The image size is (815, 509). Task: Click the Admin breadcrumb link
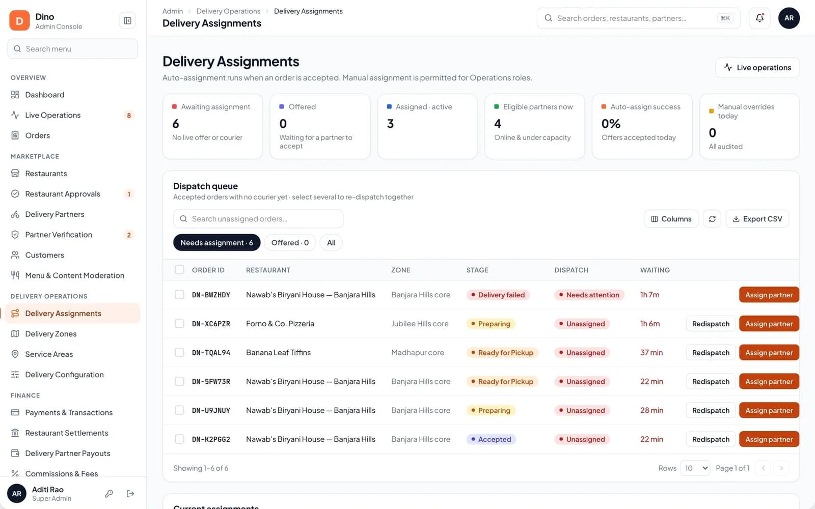(173, 11)
